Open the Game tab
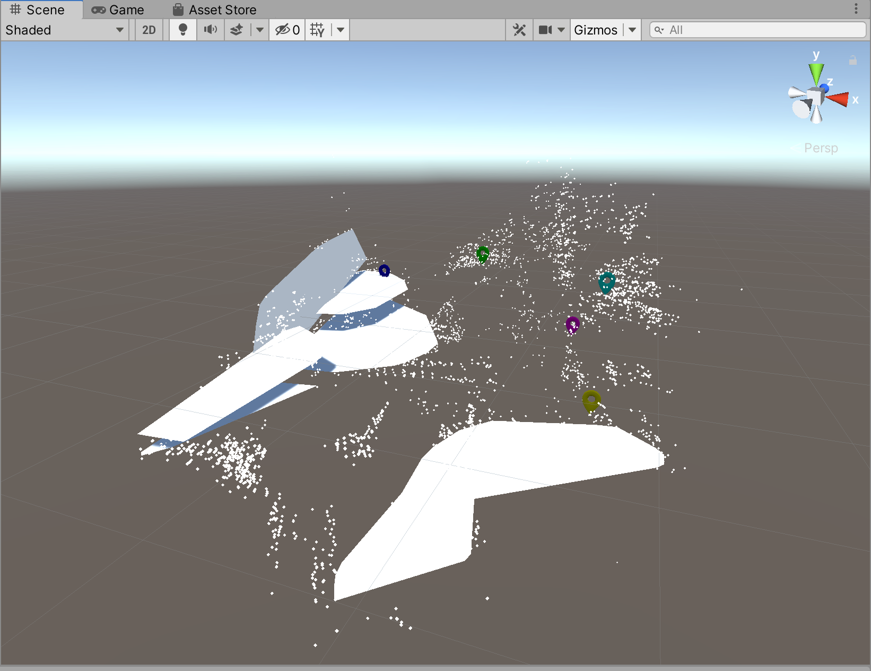Screen dimensions: 871x671 pyautogui.click(x=118, y=10)
